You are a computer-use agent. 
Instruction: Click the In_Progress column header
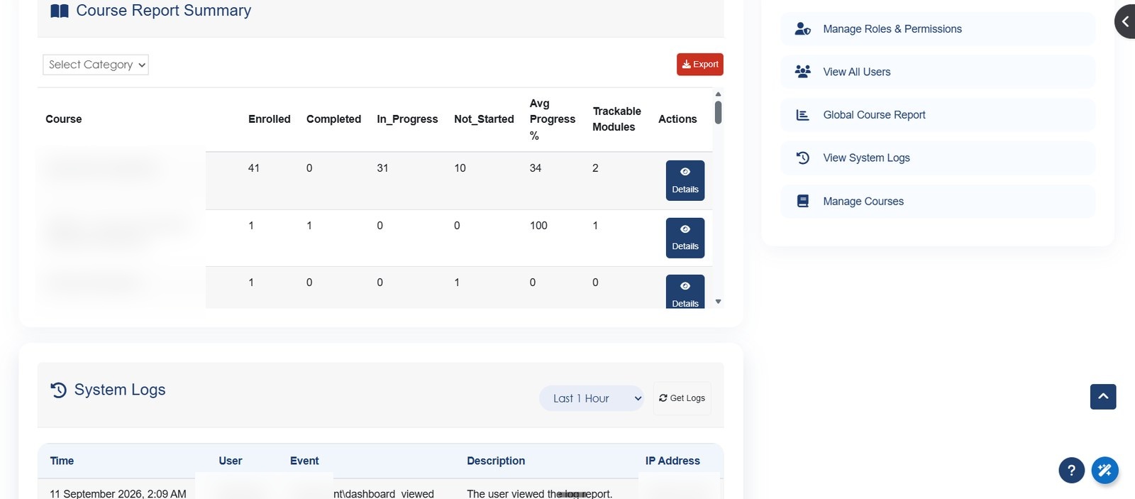[407, 119]
